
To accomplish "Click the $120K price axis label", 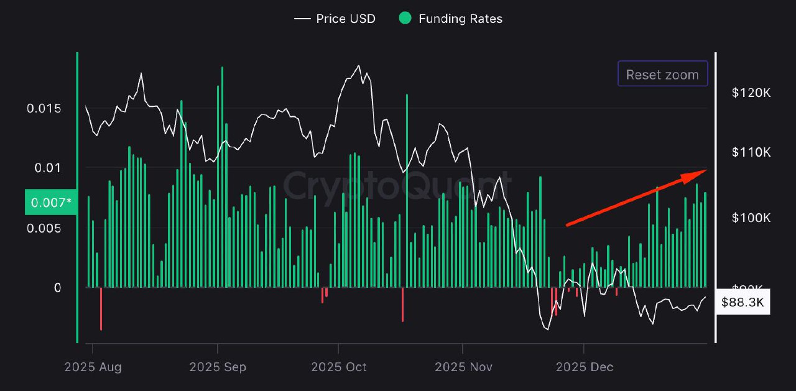I will click(x=751, y=93).
